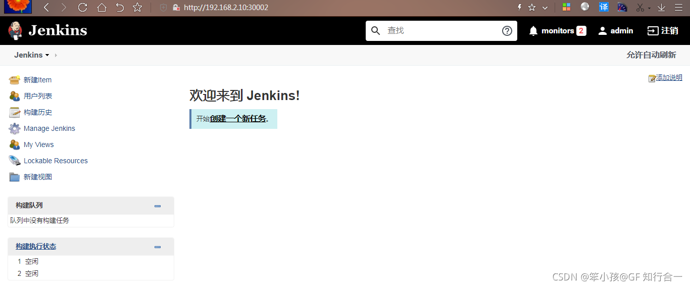
Task: Click the admin user silhouette icon
Action: click(602, 31)
